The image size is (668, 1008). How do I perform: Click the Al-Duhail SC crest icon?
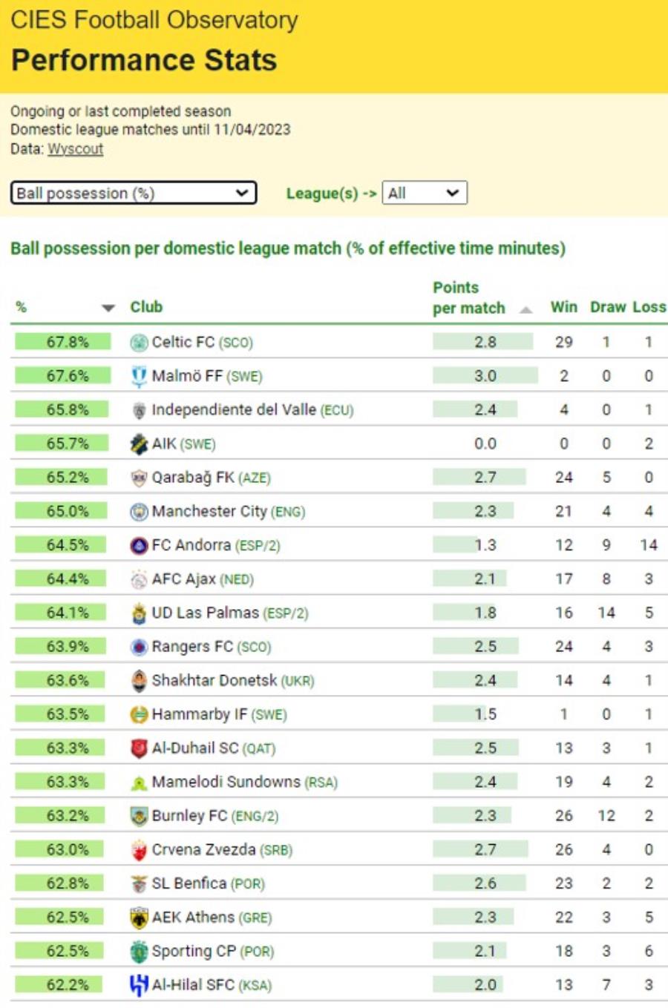click(139, 748)
